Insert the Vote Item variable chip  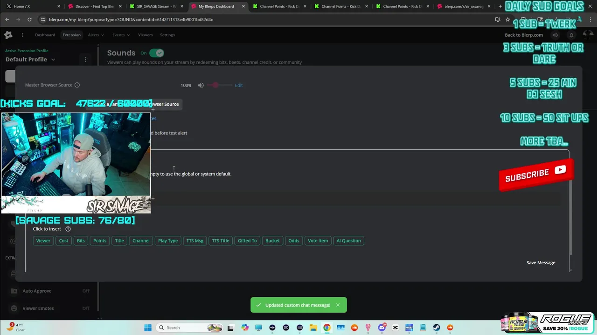pyautogui.click(x=318, y=241)
